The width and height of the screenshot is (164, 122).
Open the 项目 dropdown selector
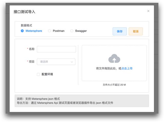pyautogui.click(x=56, y=62)
